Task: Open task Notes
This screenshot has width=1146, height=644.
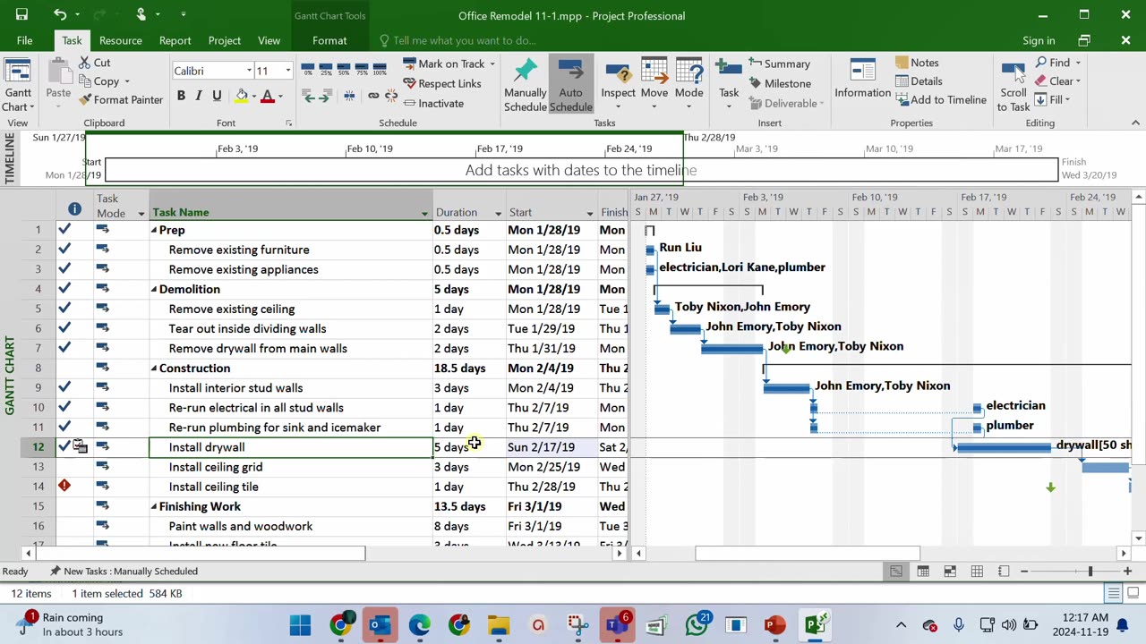Action: click(917, 63)
